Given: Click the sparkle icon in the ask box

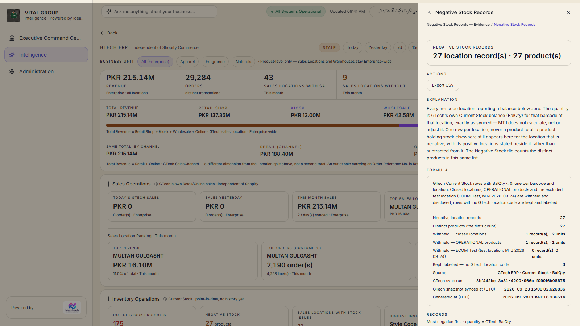Looking at the screenshot, I should click(x=109, y=12).
